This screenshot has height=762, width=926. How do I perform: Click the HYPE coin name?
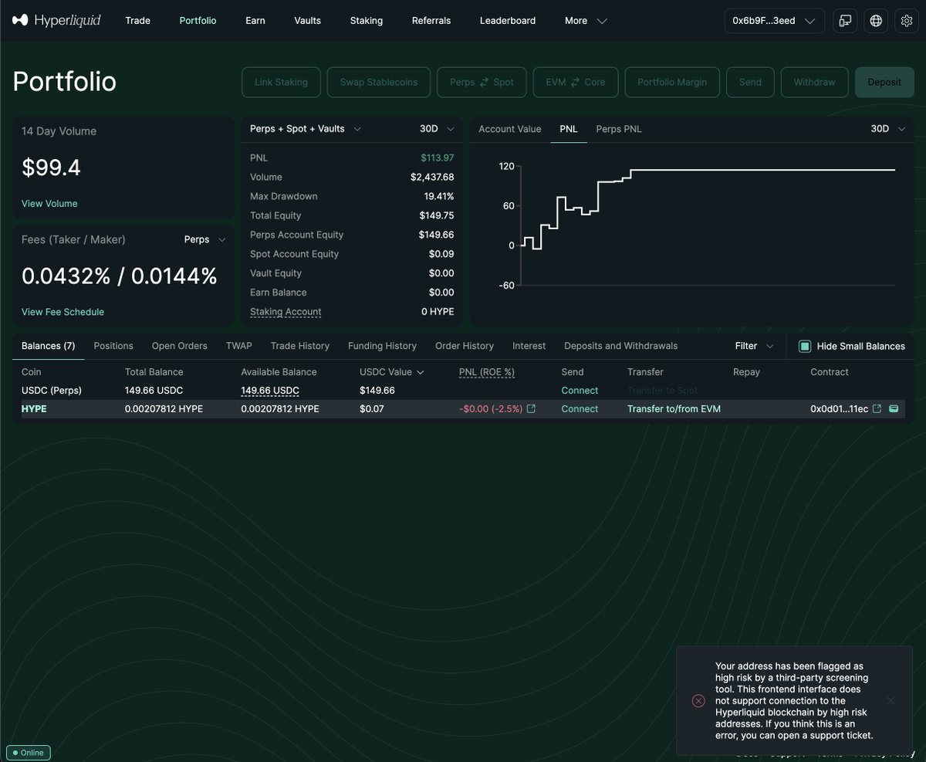coord(34,409)
